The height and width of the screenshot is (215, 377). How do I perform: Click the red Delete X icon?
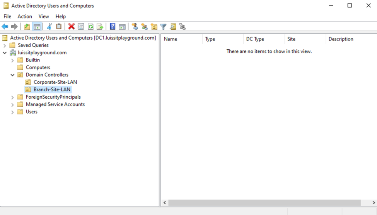click(71, 27)
